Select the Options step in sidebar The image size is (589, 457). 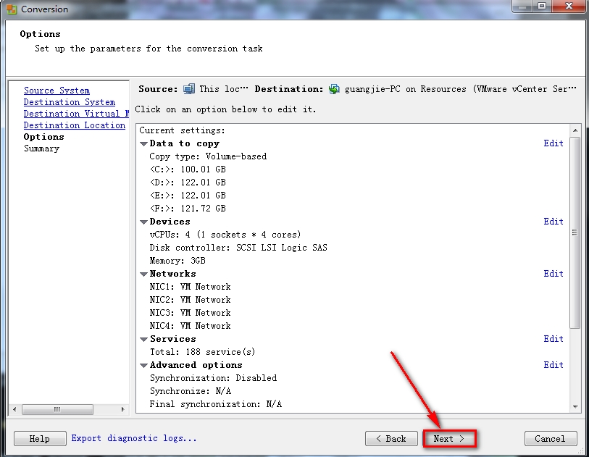tap(44, 137)
